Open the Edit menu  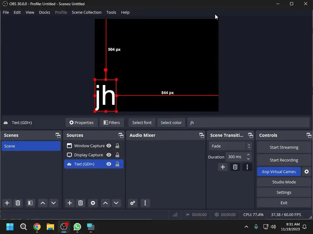17,12
